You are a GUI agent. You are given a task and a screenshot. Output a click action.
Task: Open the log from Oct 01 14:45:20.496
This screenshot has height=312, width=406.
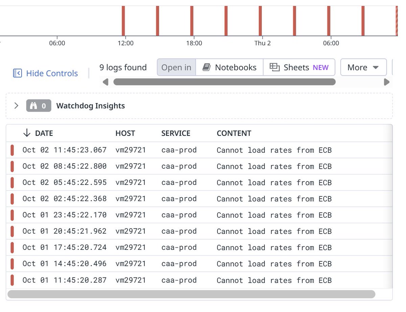coord(199,264)
